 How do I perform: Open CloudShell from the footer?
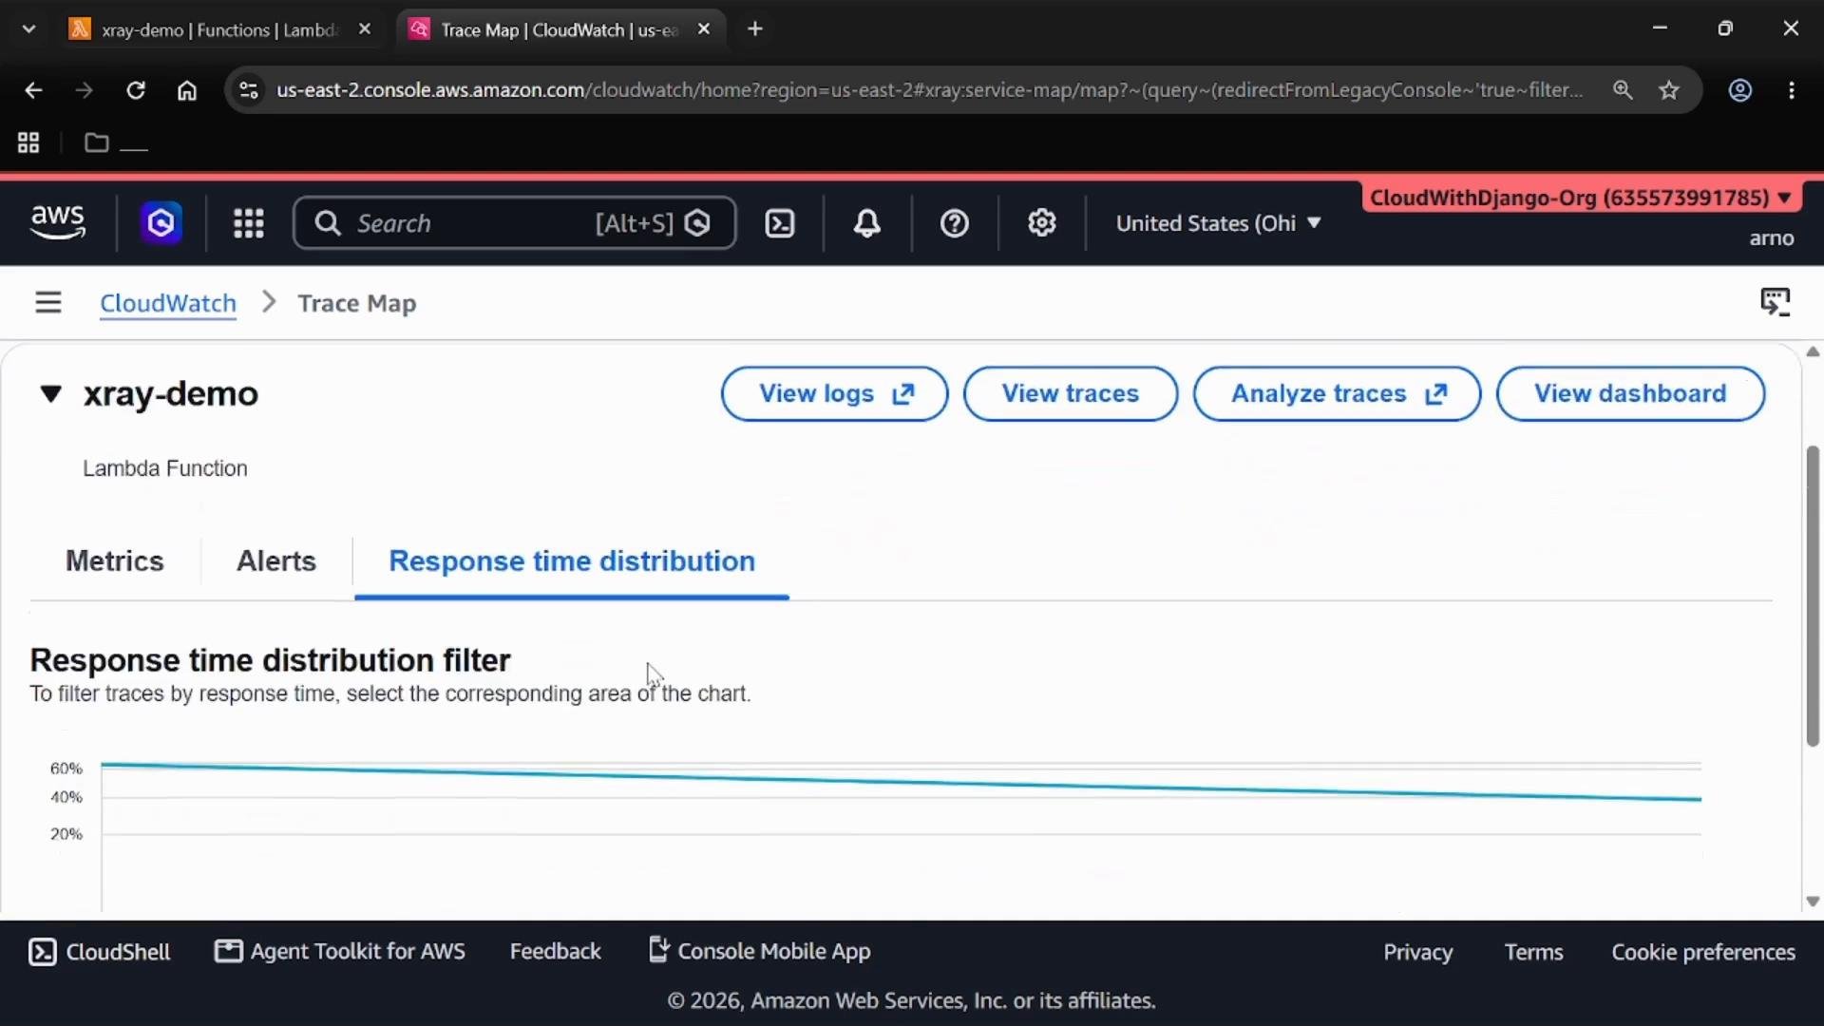click(x=100, y=952)
